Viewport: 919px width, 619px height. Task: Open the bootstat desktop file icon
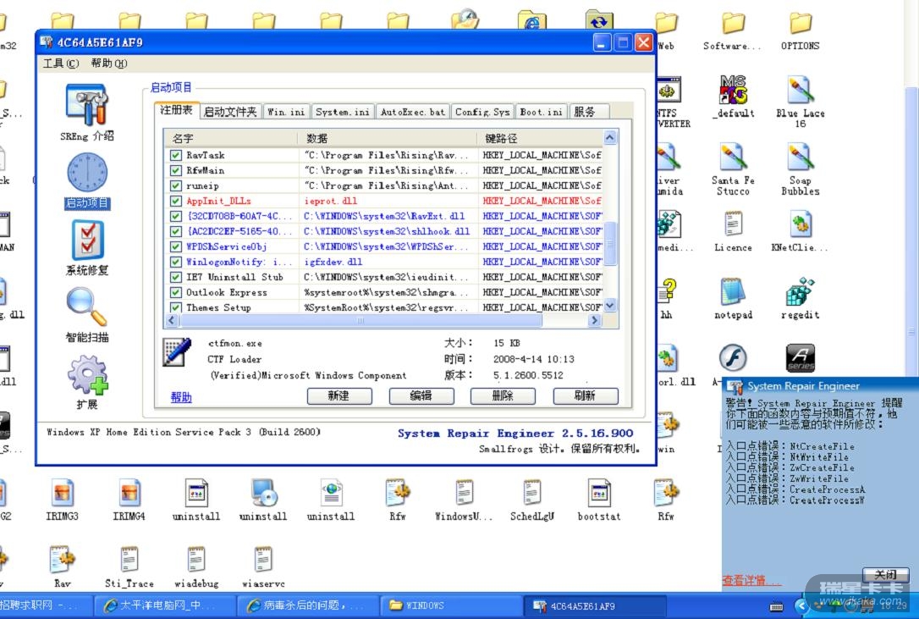pos(599,493)
